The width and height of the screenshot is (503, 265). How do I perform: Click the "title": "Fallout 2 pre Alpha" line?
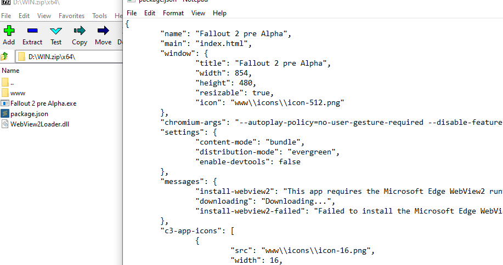tap(263, 63)
